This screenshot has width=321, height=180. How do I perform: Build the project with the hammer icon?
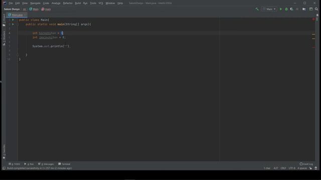[x=257, y=9]
